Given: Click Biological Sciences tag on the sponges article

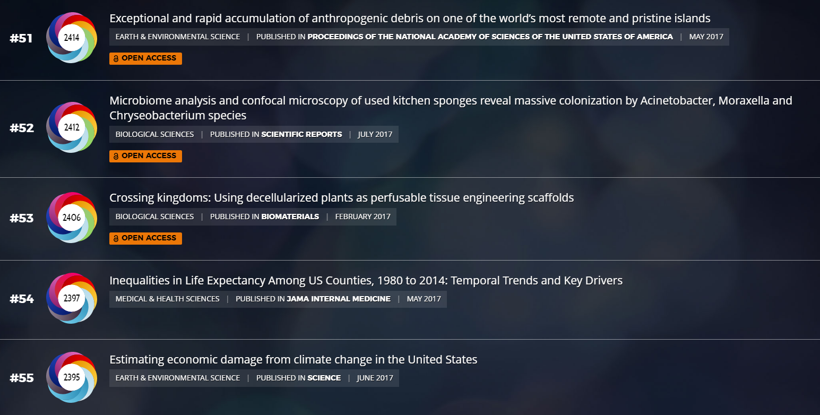Looking at the screenshot, I should tap(154, 134).
